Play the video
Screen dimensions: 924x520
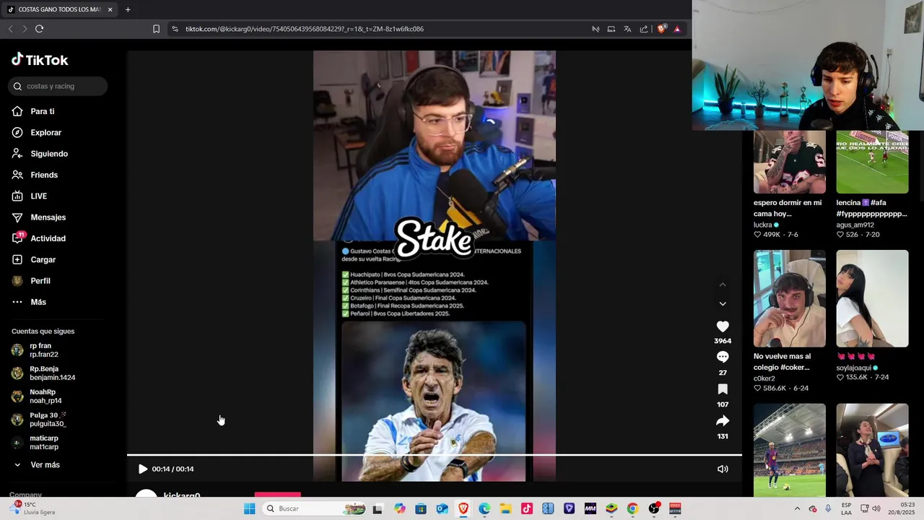point(142,469)
